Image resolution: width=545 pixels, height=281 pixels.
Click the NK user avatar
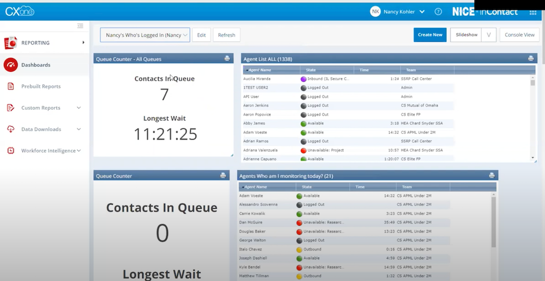tap(375, 12)
